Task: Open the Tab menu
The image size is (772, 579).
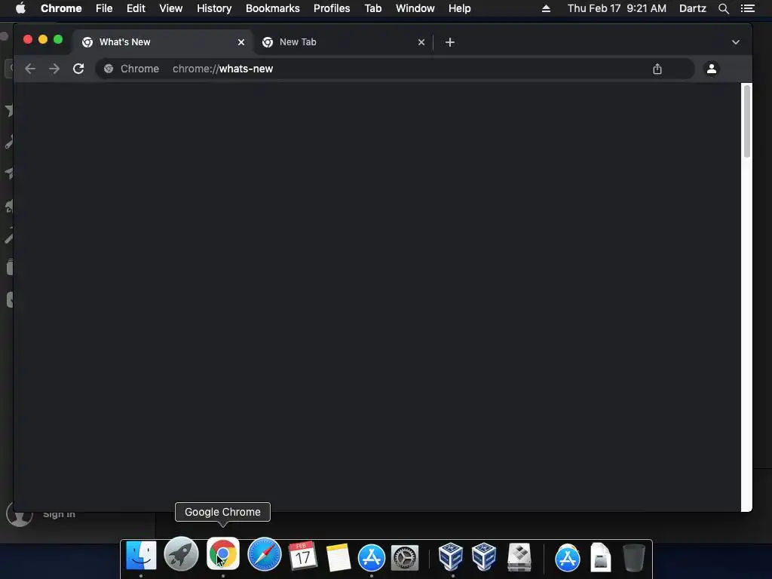Action: (373, 8)
